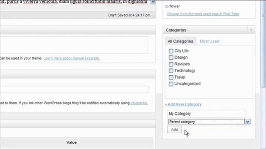Screen dimensions: 266x149
Task: Remove the flower tag
Action: pos(167,7)
